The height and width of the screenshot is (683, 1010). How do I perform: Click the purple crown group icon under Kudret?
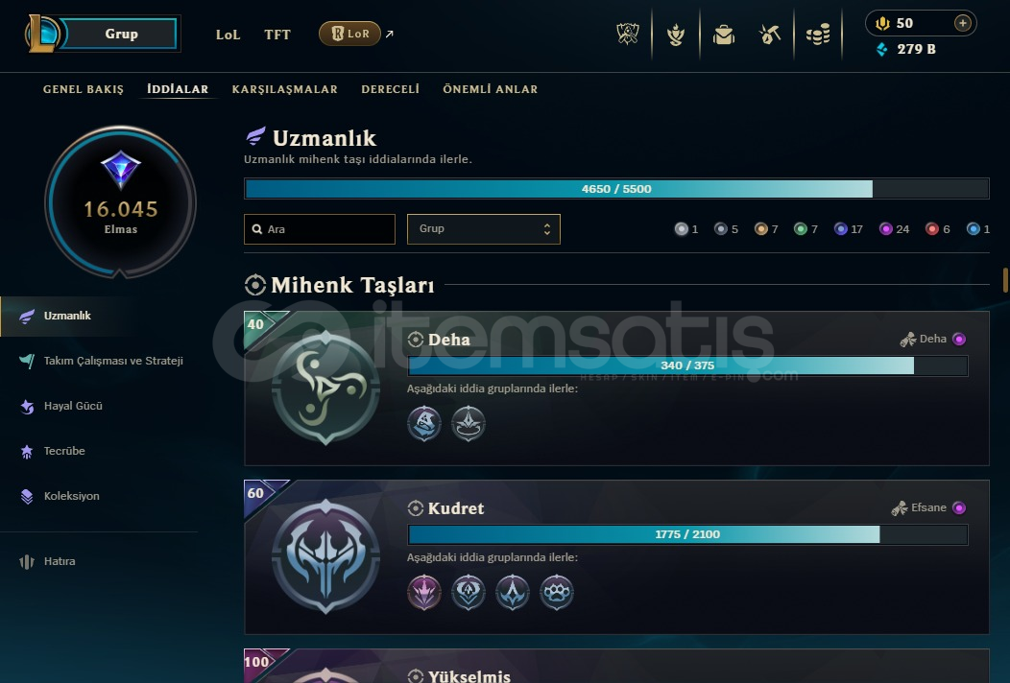pos(424,592)
